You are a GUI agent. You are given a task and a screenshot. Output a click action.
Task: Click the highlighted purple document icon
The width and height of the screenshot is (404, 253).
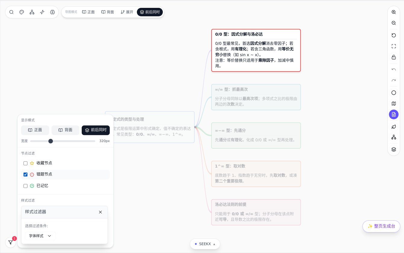click(x=394, y=114)
